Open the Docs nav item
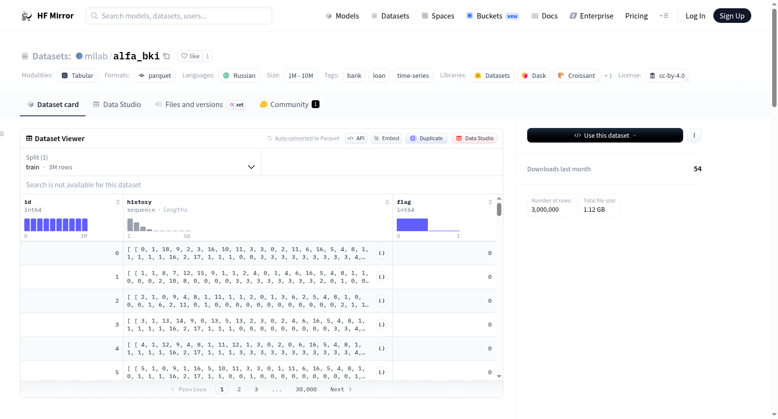This screenshot has height=419, width=778. [545, 16]
